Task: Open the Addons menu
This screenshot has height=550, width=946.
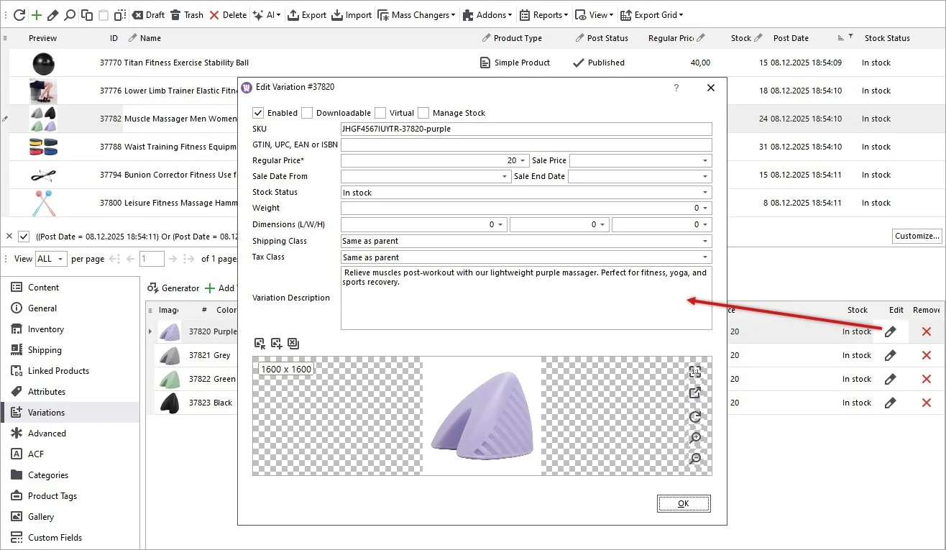Action: (487, 14)
